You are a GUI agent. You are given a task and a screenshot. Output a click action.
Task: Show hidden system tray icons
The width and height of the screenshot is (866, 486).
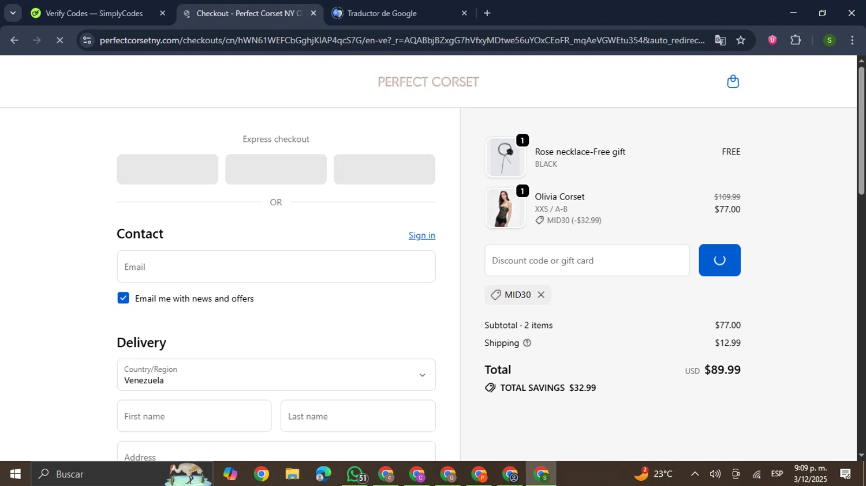pos(695,474)
